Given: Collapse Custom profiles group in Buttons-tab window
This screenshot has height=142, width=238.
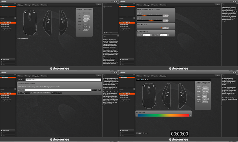Looking at the screenshot, I should (1, 28).
